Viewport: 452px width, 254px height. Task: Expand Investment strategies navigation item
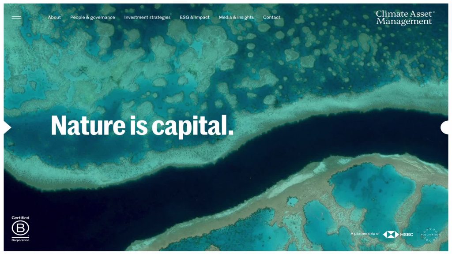[x=147, y=17]
